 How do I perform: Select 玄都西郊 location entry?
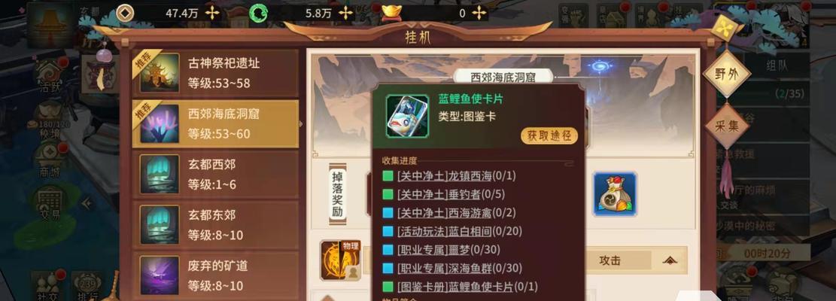point(215,175)
